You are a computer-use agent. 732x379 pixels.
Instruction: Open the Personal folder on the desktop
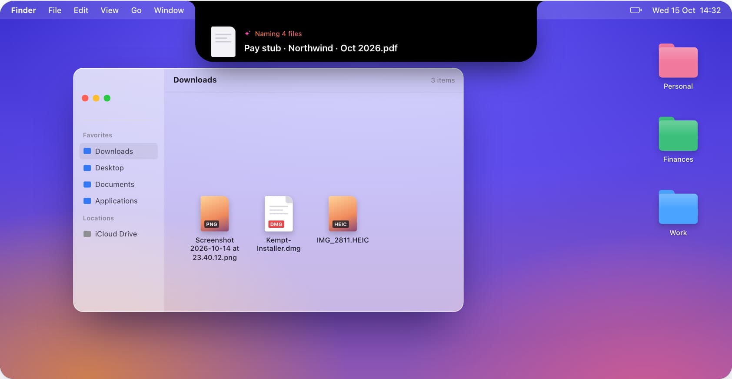click(678, 61)
